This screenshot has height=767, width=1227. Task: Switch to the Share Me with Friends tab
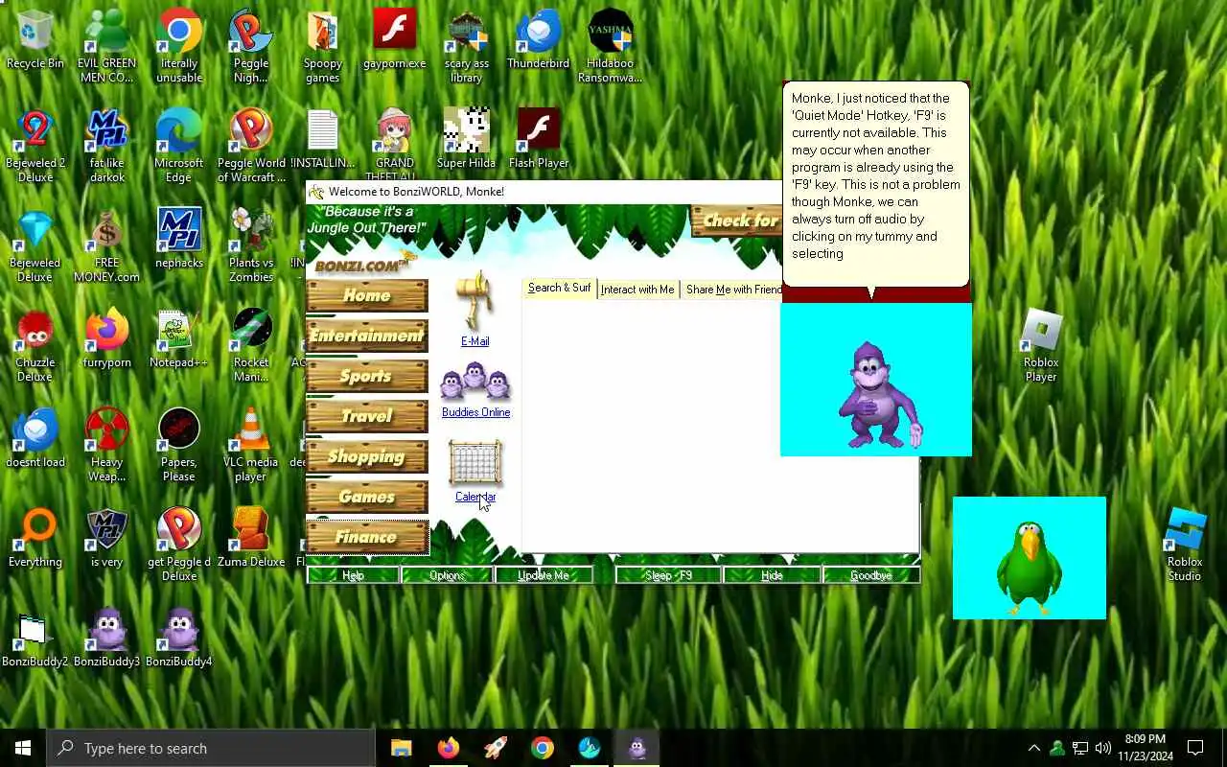point(733,290)
